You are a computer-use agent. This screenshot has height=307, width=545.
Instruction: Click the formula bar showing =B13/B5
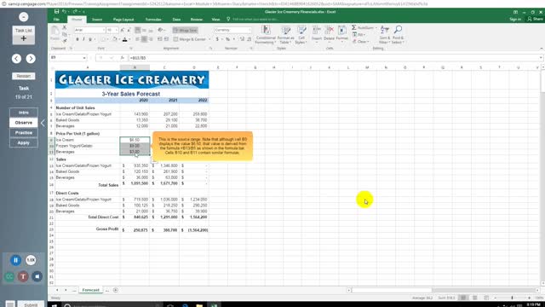pos(334,58)
